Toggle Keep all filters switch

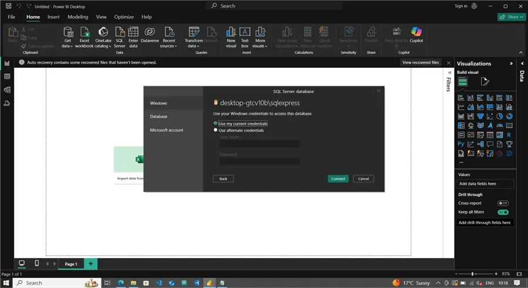[503, 212]
